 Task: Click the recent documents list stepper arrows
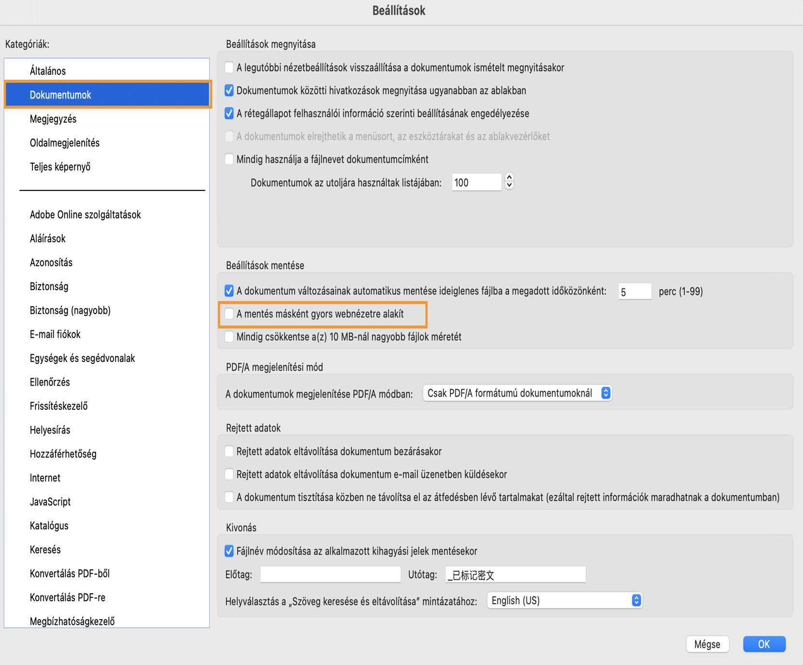509,181
